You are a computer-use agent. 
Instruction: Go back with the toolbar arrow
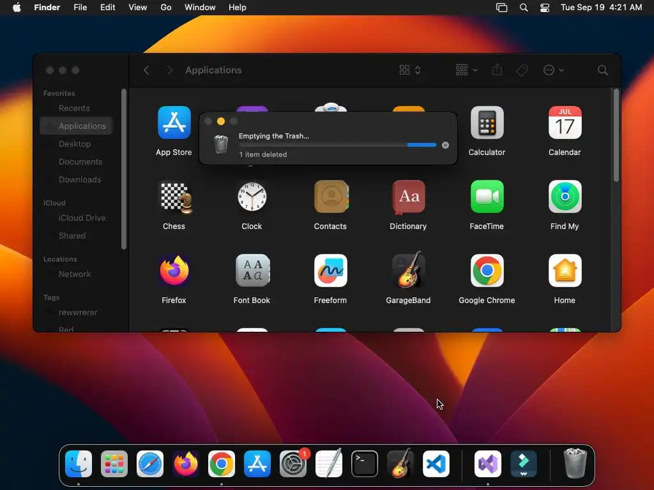[146, 70]
